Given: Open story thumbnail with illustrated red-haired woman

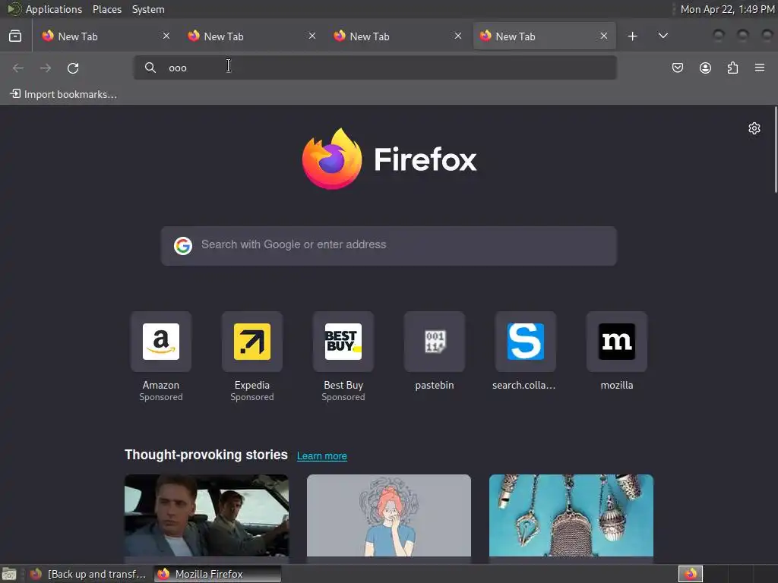Looking at the screenshot, I should 388,515.
